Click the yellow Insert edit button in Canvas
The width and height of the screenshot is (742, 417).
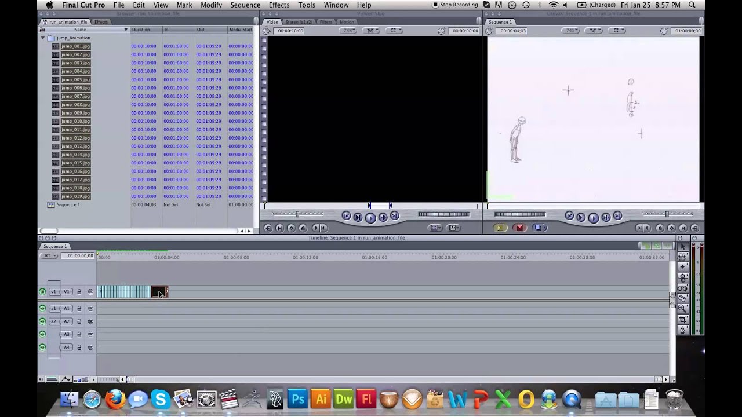point(500,228)
